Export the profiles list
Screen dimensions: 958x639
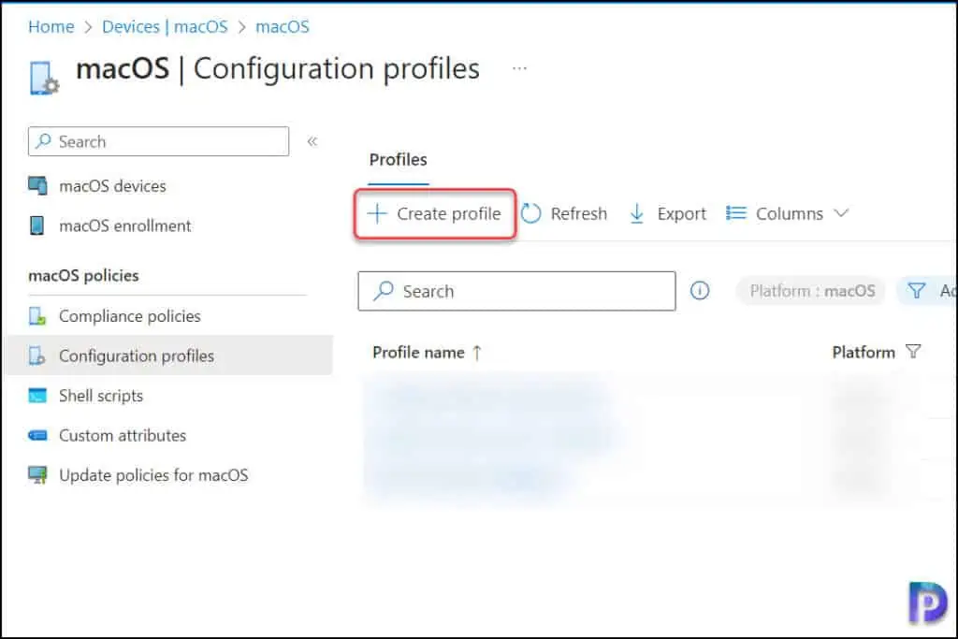[668, 214]
